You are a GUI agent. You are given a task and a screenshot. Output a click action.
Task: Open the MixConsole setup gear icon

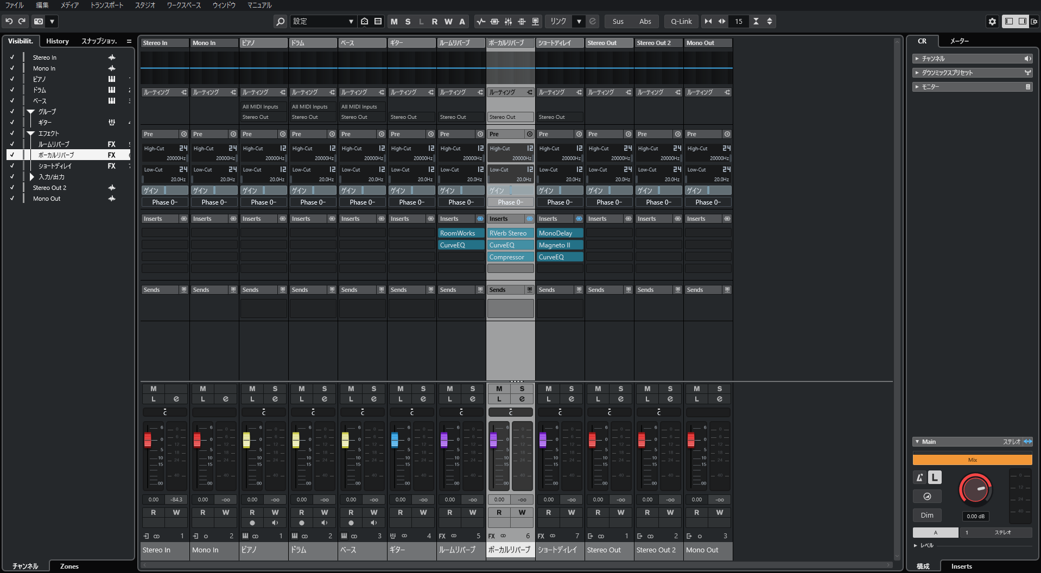(992, 21)
